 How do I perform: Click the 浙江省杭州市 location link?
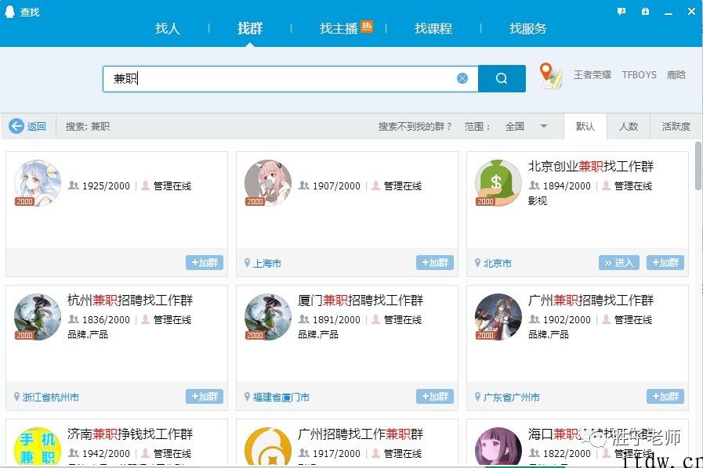(x=51, y=397)
